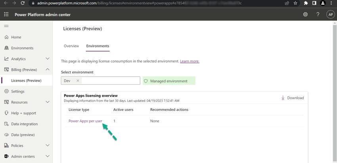Go to Home in sidebar
Screen dimensions: 337x163
pyautogui.click(x=16, y=37)
